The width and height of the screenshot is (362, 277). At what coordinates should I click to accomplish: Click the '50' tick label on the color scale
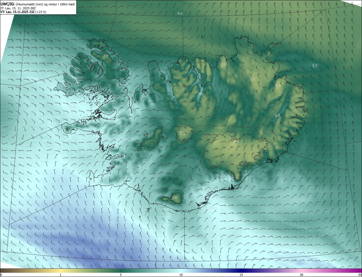[360, 275]
